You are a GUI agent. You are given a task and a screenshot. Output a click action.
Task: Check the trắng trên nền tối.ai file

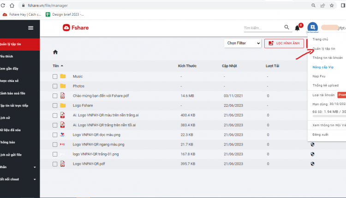(55, 125)
